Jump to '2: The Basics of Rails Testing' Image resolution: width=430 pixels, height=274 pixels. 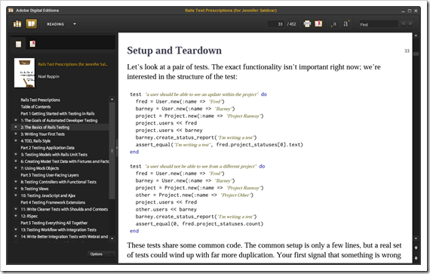45,128
